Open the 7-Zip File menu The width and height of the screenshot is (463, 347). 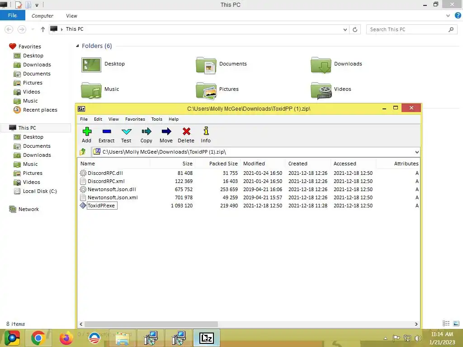(x=84, y=119)
